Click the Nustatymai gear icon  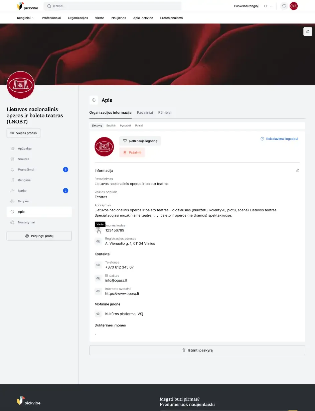(12, 222)
